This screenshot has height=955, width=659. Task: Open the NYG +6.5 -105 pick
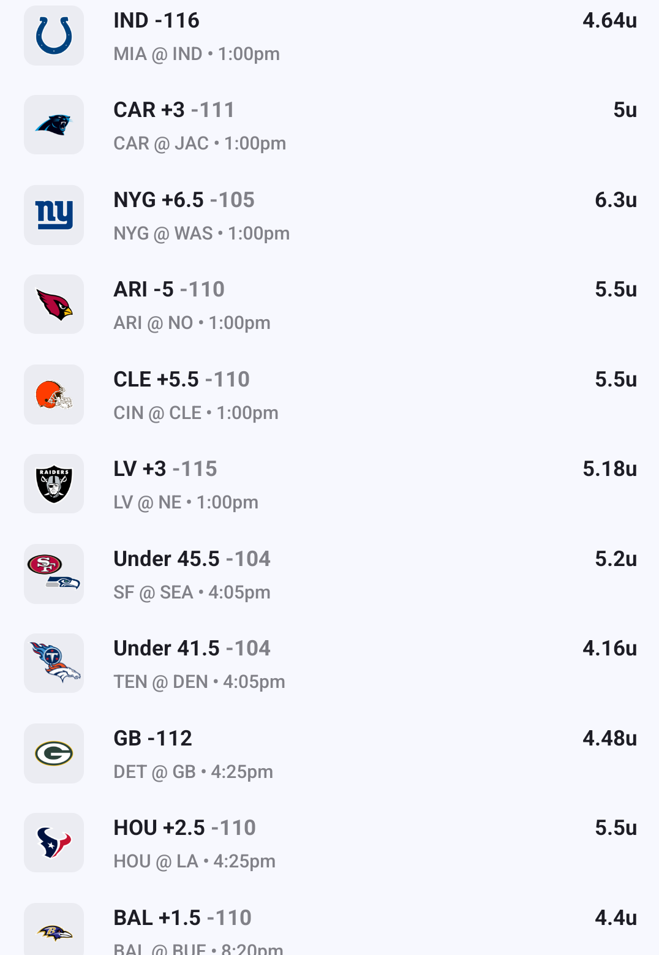(184, 200)
